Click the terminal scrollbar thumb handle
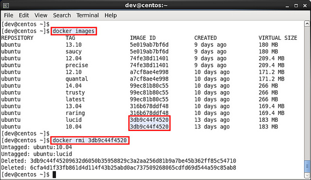Viewport: 311px width, 180px height. [307, 166]
